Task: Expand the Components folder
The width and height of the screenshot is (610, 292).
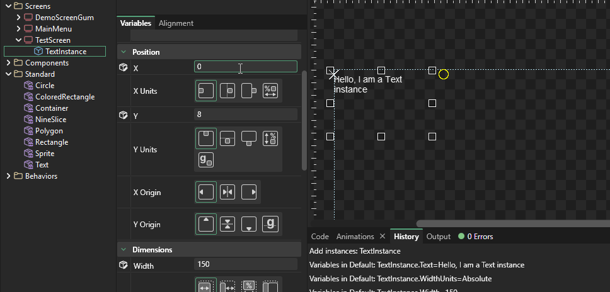Action: [8, 63]
